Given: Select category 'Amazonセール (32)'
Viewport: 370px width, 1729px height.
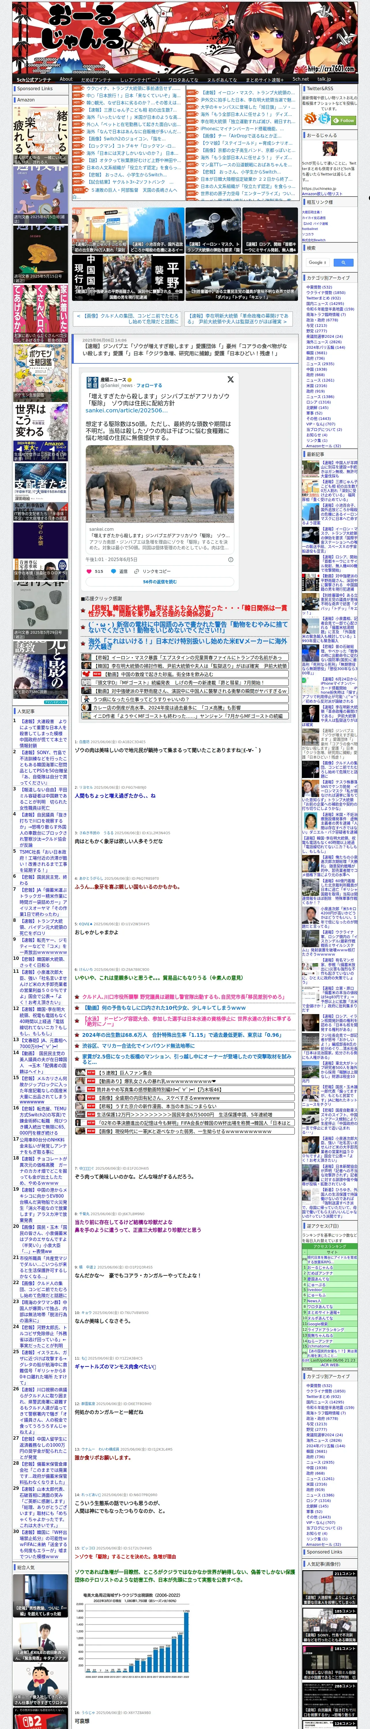Looking at the screenshot, I should pyautogui.click(x=323, y=446).
